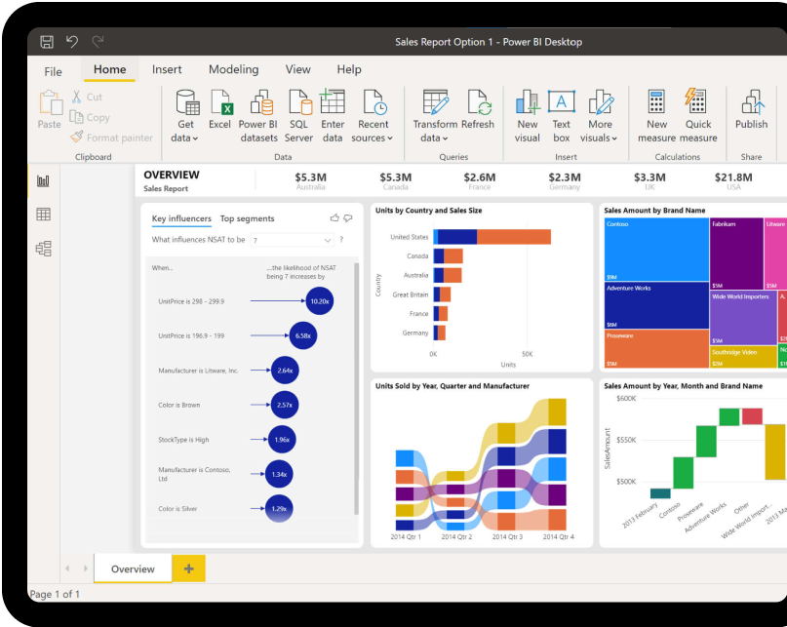Viewport: 787px width, 627px height.
Task: Switch to the Insert ribbon tab
Action: pyautogui.click(x=167, y=69)
